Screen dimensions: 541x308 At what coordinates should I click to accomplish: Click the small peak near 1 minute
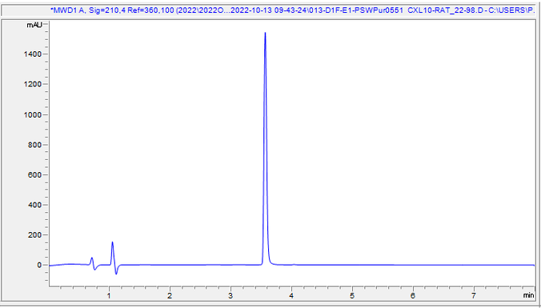tap(113, 242)
